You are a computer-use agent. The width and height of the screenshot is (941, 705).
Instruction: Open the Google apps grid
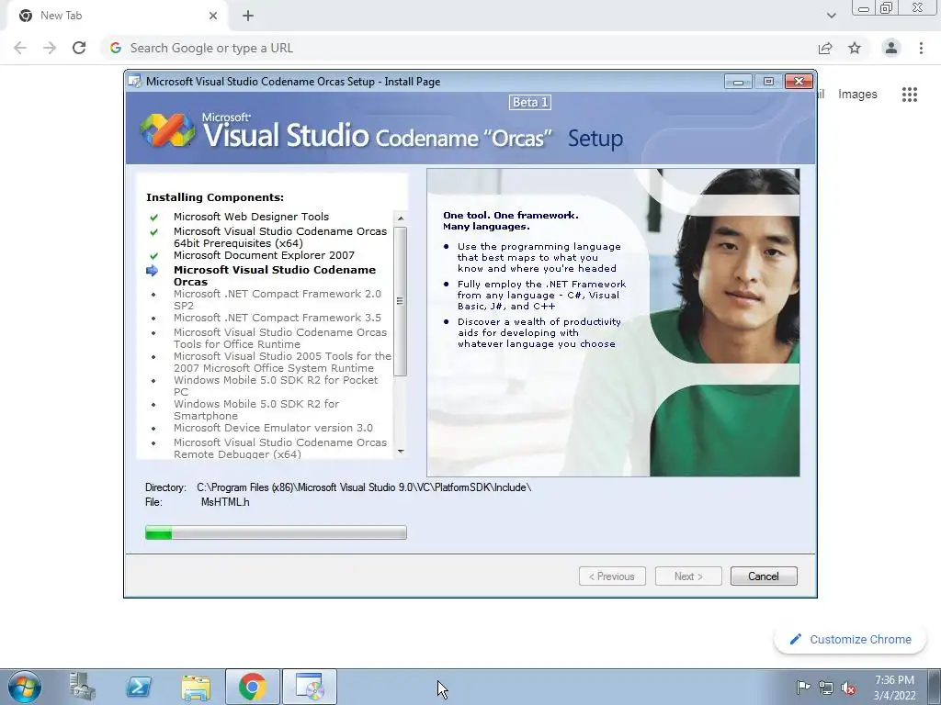pos(909,95)
